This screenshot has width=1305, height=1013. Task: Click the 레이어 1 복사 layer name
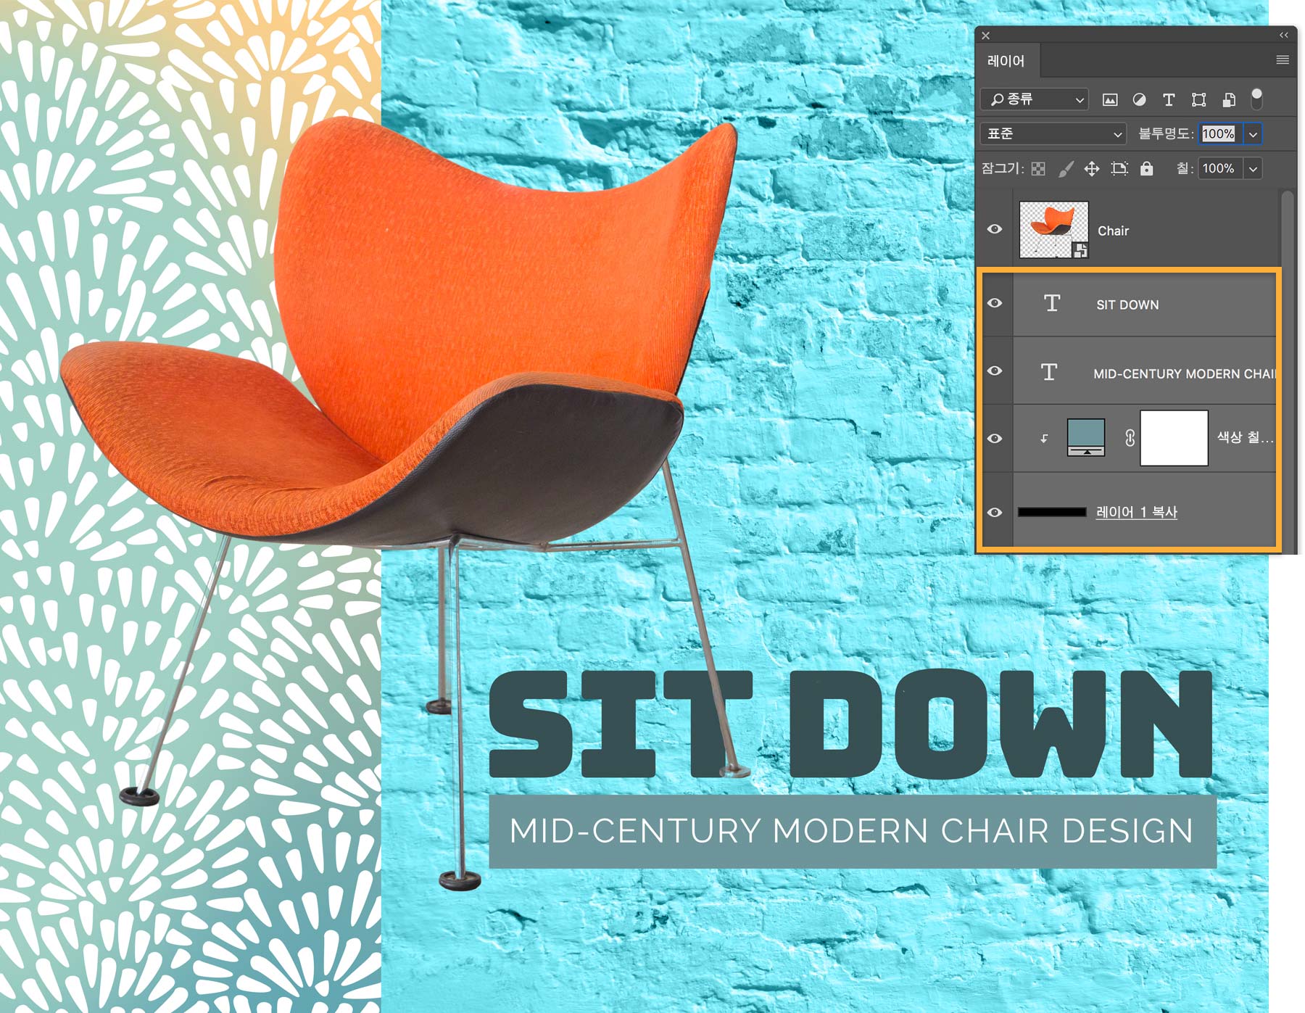(x=1136, y=512)
